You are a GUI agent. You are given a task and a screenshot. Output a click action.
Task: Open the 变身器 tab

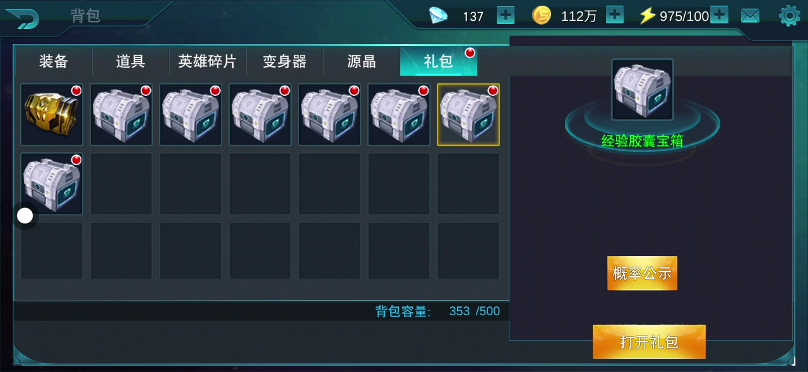point(285,62)
